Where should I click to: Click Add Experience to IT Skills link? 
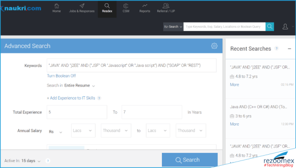(x=71, y=98)
